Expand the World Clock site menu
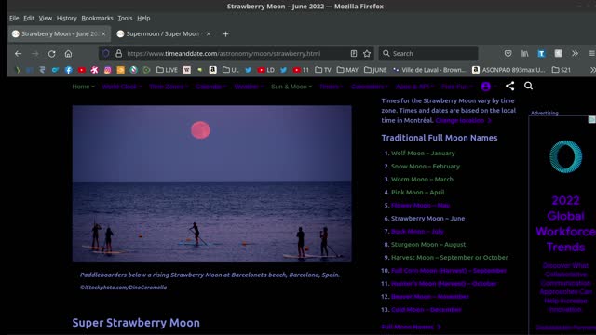596x335 pixels. pos(122,87)
